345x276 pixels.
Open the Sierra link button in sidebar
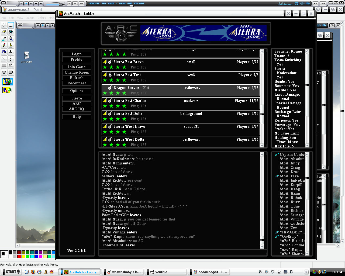[77, 98]
